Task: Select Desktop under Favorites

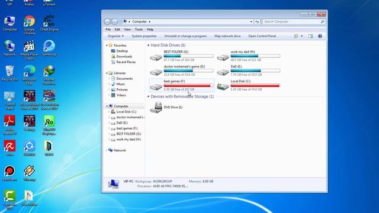Action: click(x=120, y=51)
